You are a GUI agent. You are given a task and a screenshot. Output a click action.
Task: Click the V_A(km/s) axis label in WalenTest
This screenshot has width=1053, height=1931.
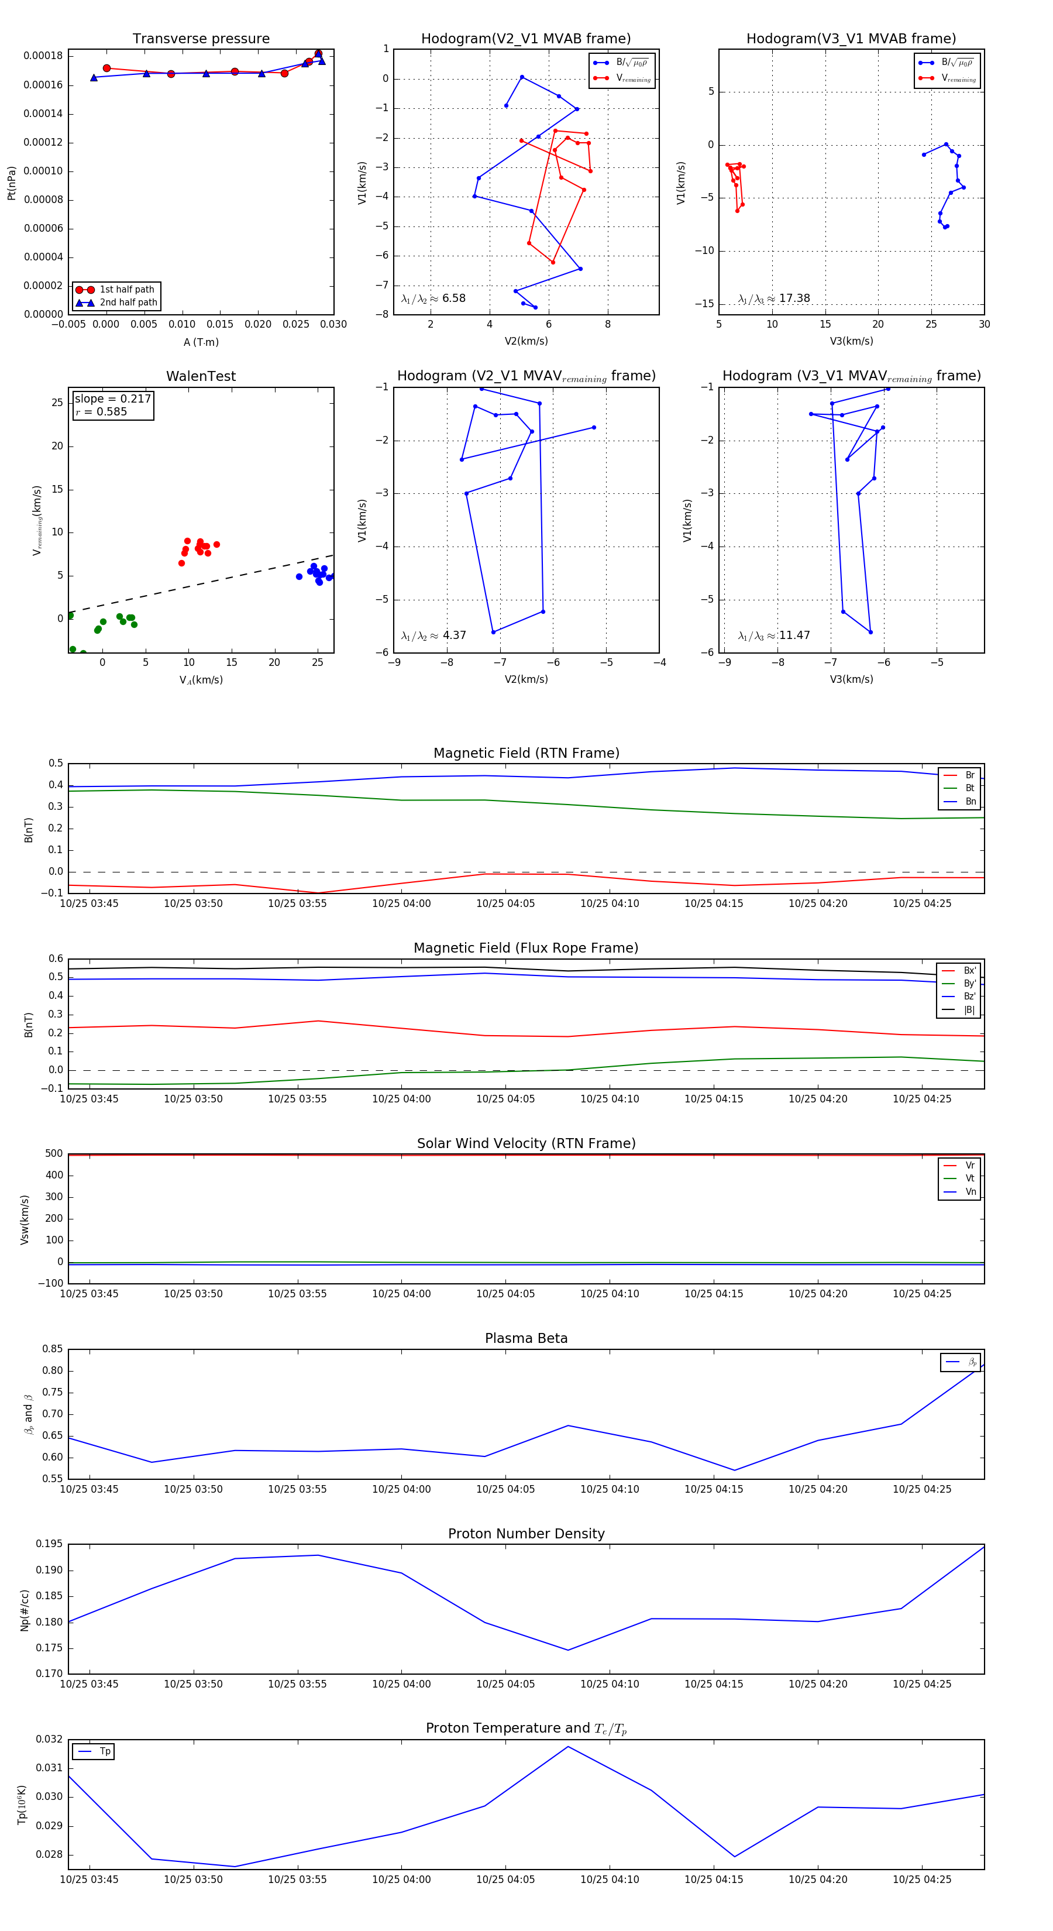(201, 680)
